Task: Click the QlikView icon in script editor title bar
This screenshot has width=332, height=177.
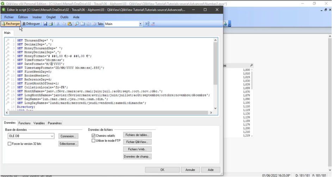Action: pos(4,10)
